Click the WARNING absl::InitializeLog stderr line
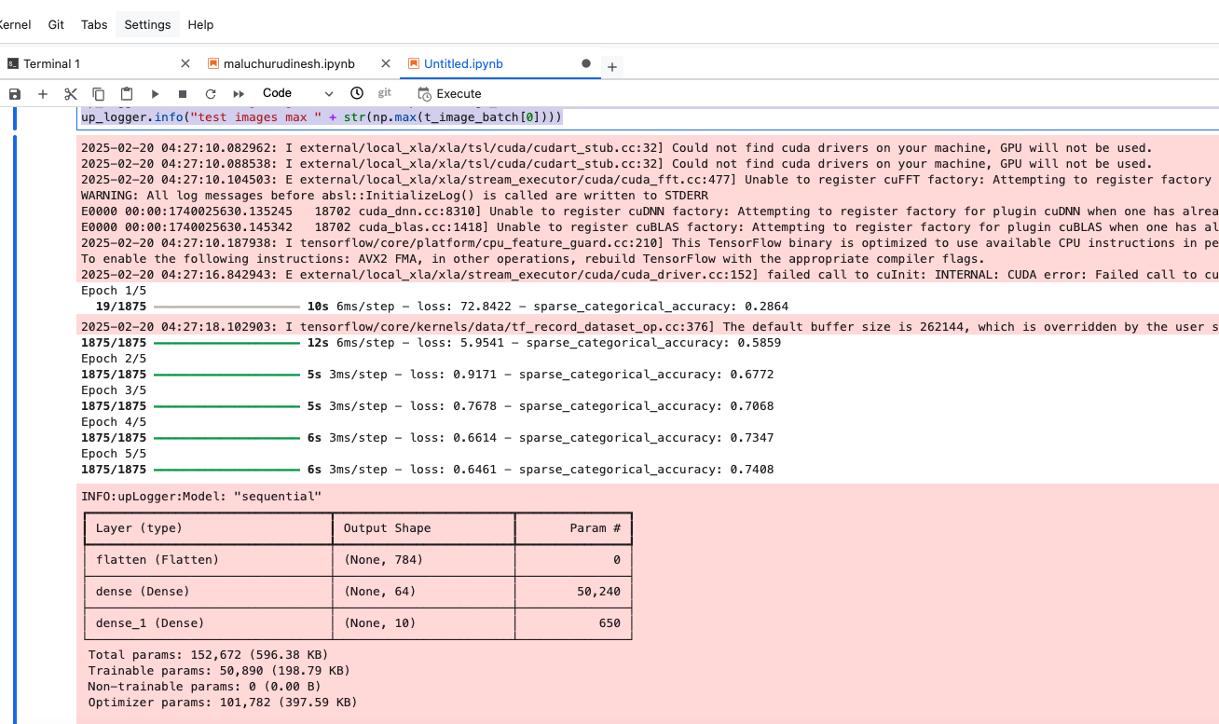Screen dimensions: 1219x724 click(x=394, y=195)
